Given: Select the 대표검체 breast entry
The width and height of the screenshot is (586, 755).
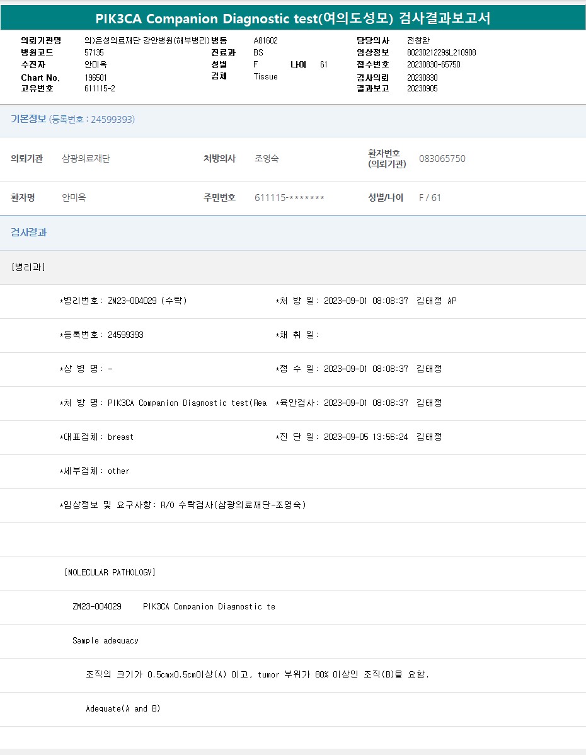Looking at the screenshot, I should click(96, 437).
